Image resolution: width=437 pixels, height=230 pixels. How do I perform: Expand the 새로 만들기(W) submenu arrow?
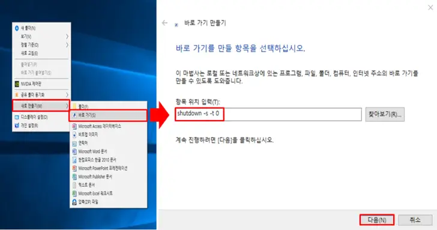[x=67, y=106]
